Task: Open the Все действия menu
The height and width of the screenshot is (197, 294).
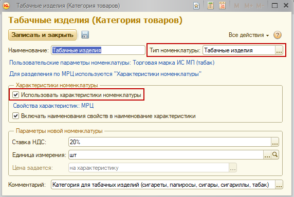Action: click(x=249, y=35)
